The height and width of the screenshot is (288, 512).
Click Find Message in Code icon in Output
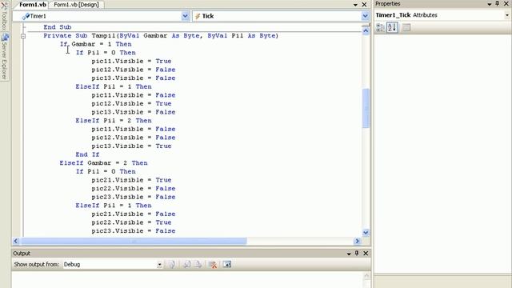tap(172, 264)
